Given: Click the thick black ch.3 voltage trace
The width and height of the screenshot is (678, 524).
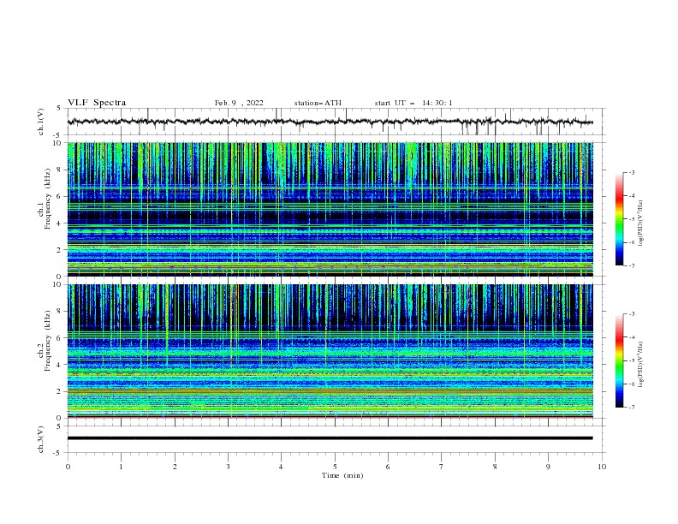Looking at the screenshot, I should point(330,438).
